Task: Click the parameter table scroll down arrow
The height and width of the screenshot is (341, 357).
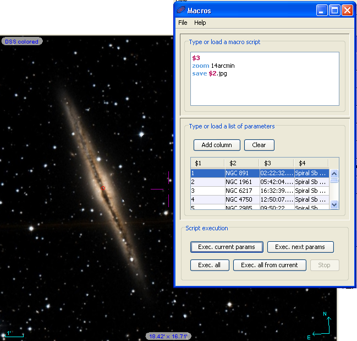Action: click(x=334, y=204)
